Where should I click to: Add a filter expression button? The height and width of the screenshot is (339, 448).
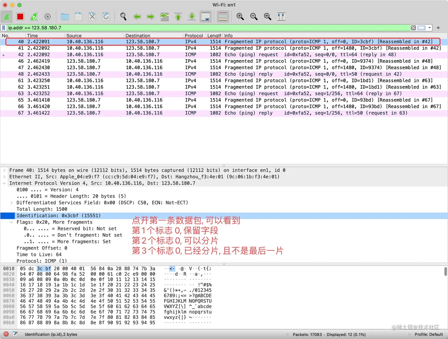click(x=438, y=28)
